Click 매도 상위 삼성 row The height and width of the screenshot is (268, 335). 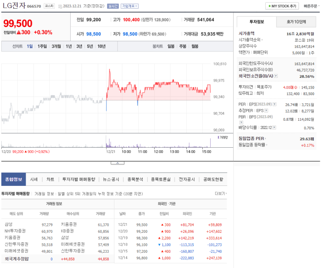click(29, 225)
